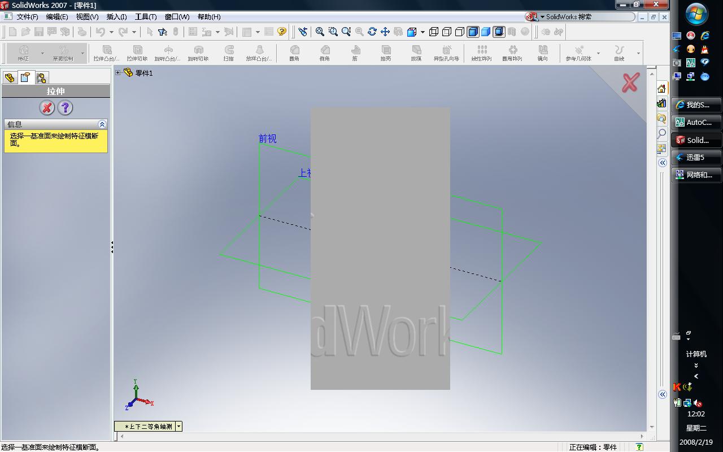Screen dimensions: 723x452
Task: Apply the Fillet (圆角) tool
Action: tap(294, 53)
